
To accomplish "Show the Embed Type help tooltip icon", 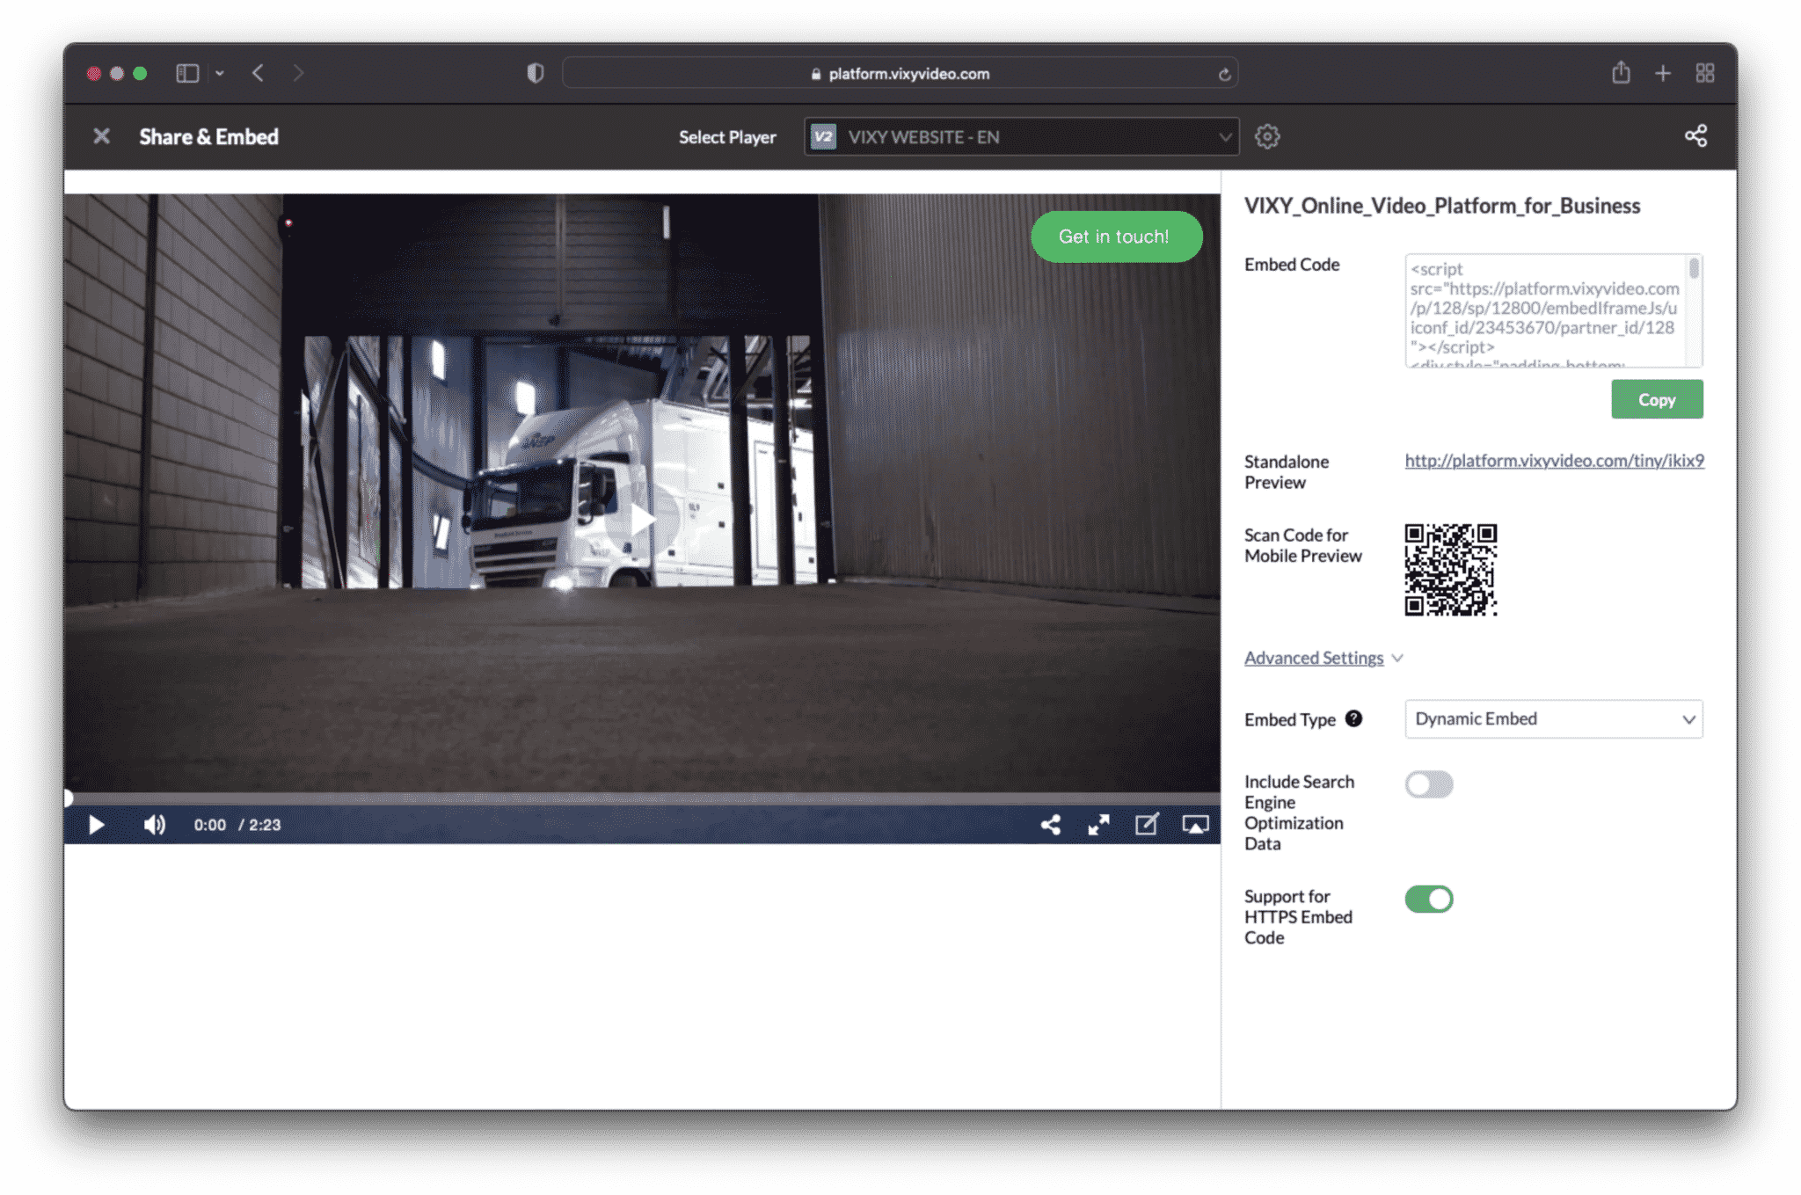I will coord(1354,718).
